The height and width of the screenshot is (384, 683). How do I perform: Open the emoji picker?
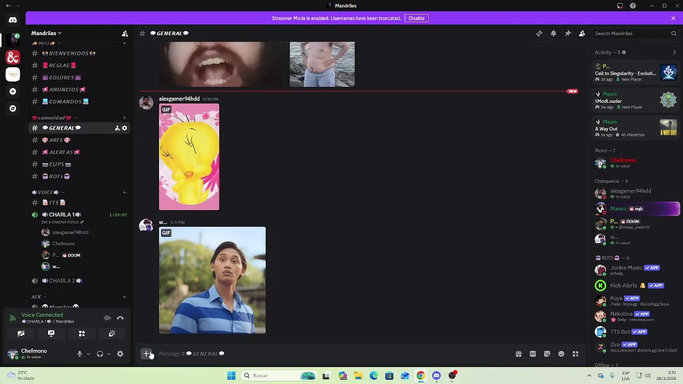(561, 354)
